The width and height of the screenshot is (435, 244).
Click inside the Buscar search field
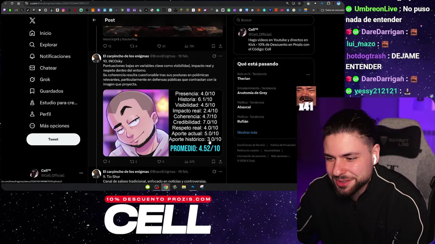(274, 20)
